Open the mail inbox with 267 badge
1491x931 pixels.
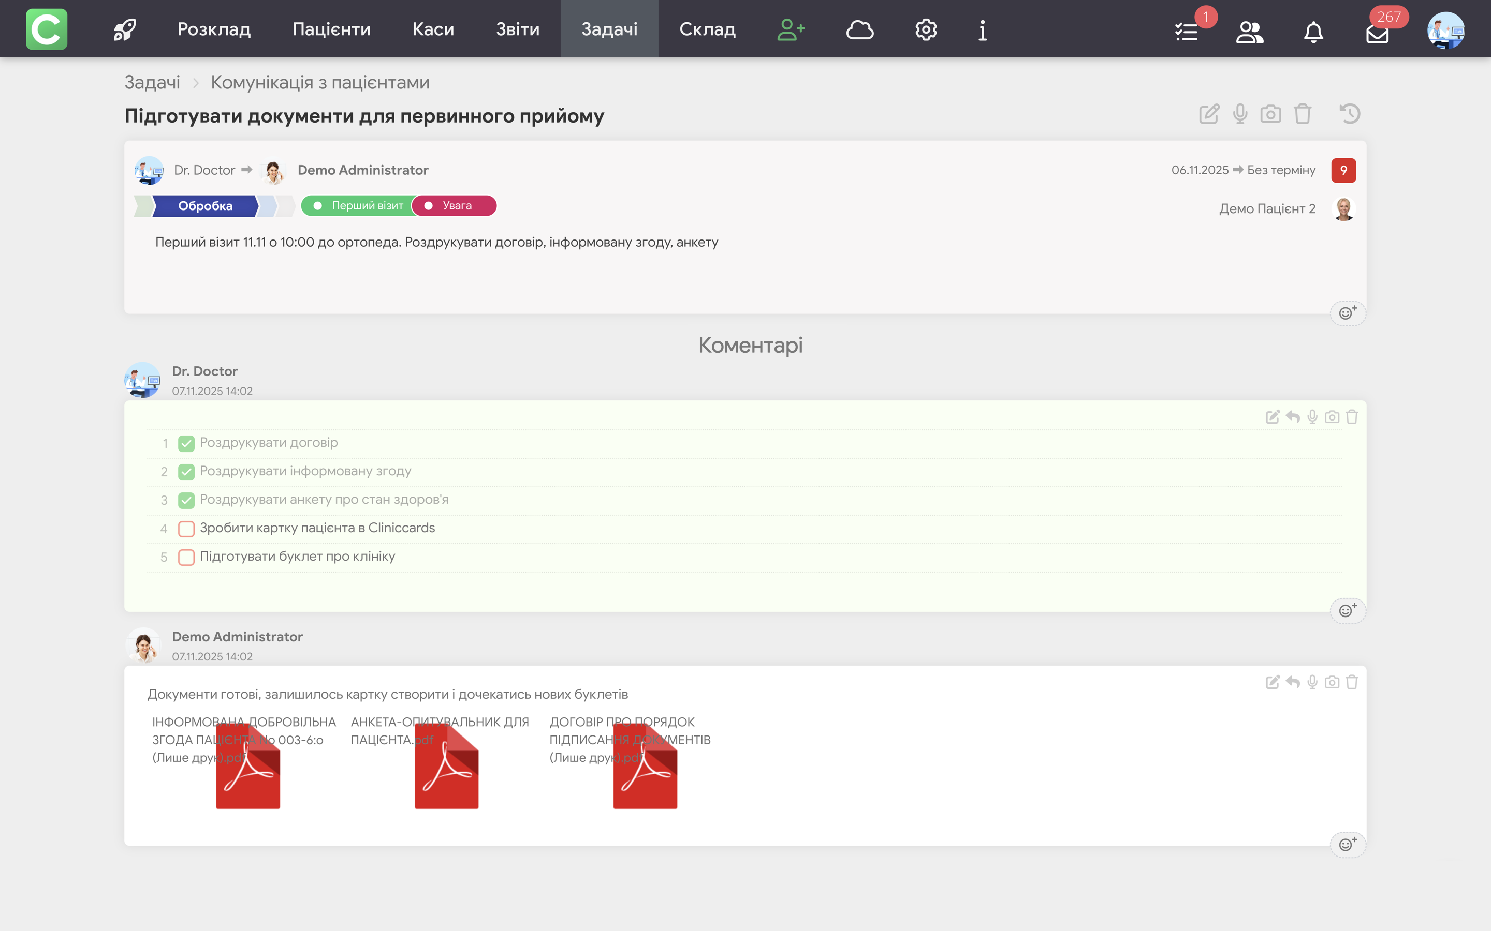click(1377, 33)
